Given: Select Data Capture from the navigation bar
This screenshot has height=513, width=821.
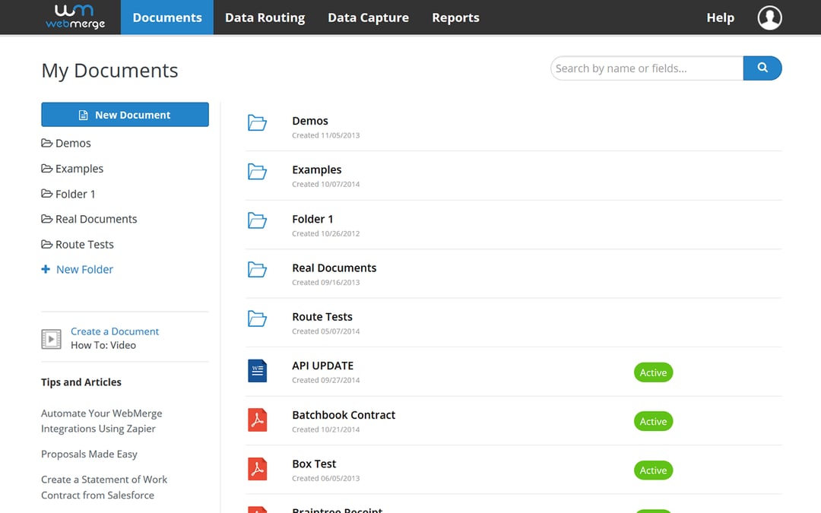Looking at the screenshot, I should (x=368, y=17).
